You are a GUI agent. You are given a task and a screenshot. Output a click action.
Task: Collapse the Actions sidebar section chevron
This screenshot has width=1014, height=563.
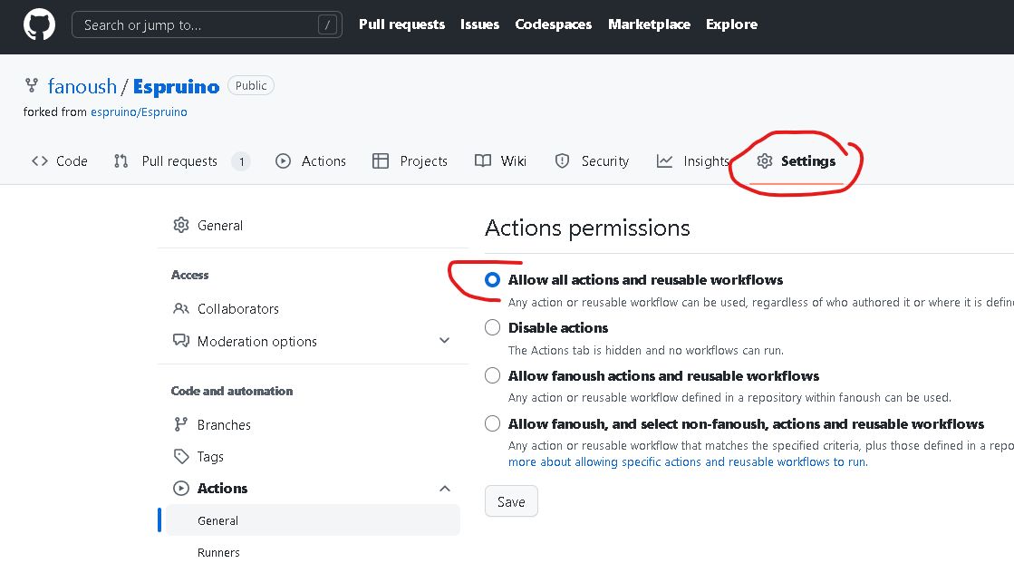point(444,489)
